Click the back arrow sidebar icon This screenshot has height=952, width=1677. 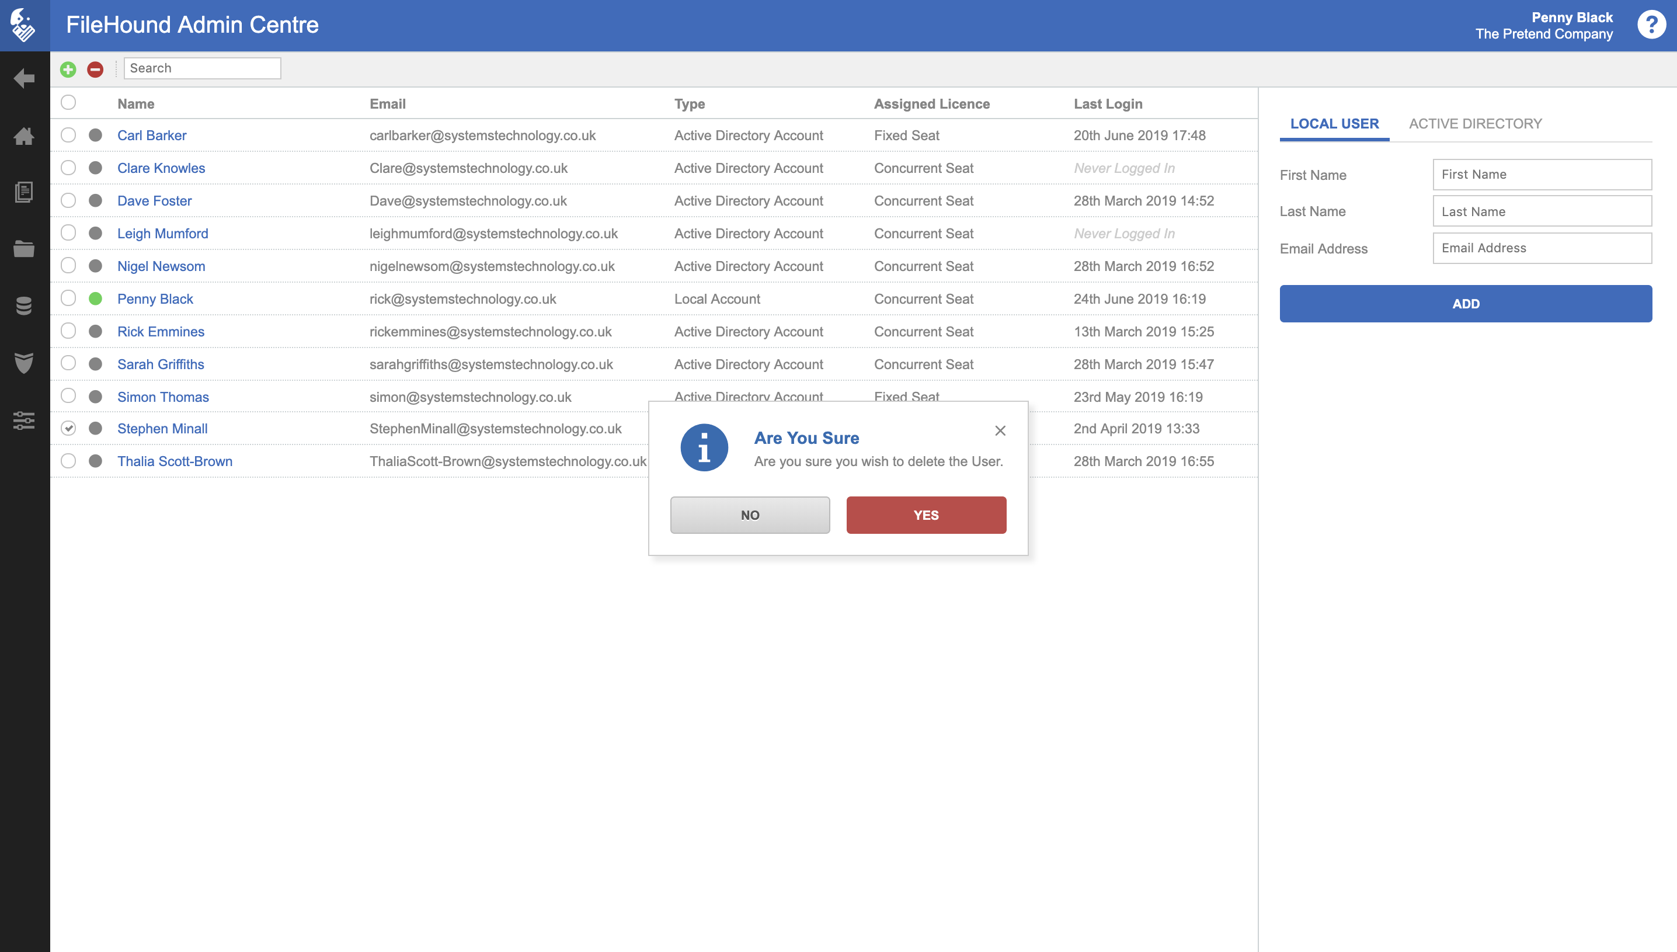click(x=24, y=78)
